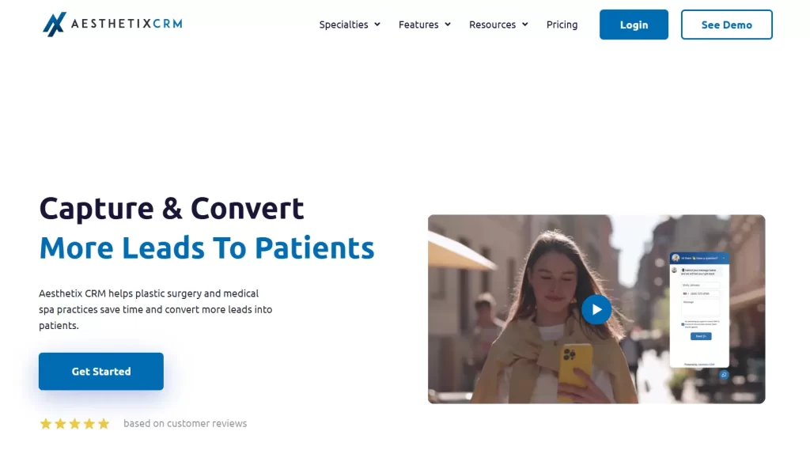Screen dimensions: 810x469
Task: Click the fifth gold rating star
Action: (x=104, y=424)
